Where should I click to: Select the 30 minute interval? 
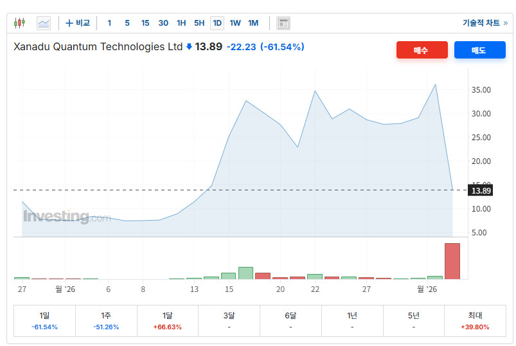coord(163,23)
